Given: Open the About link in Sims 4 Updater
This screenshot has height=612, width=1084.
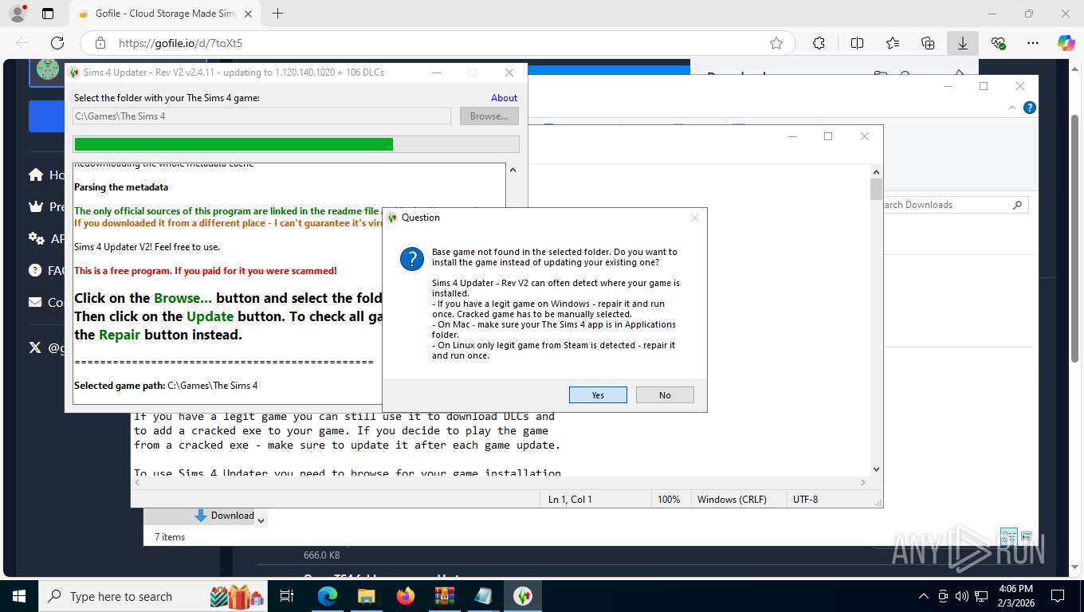Looking at the screenshot, I should [x=504, y=98].
